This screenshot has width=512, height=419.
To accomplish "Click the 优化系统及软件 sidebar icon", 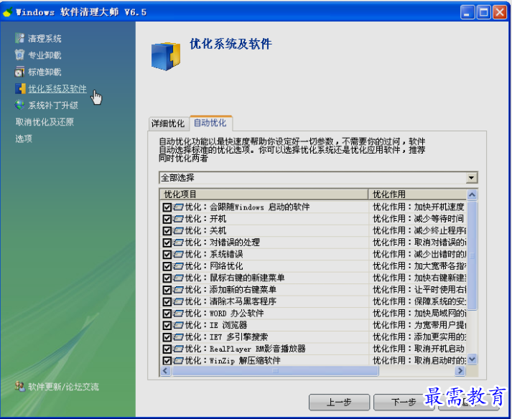I will point(20,88).
